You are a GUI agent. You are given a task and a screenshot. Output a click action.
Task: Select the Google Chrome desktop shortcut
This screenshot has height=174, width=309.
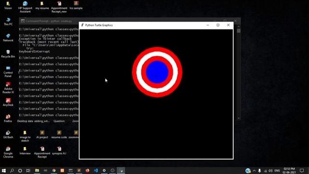(8, 152)
